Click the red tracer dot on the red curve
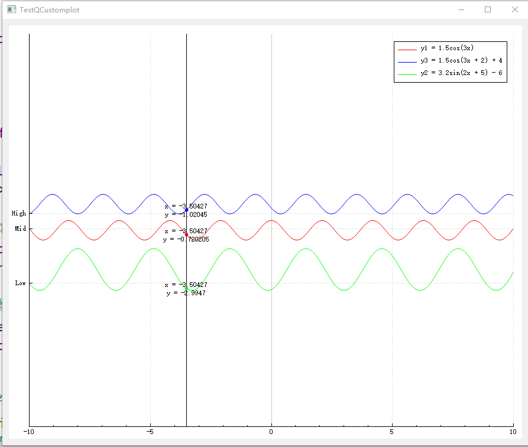 pyautogui.click(x=186, y=234)
